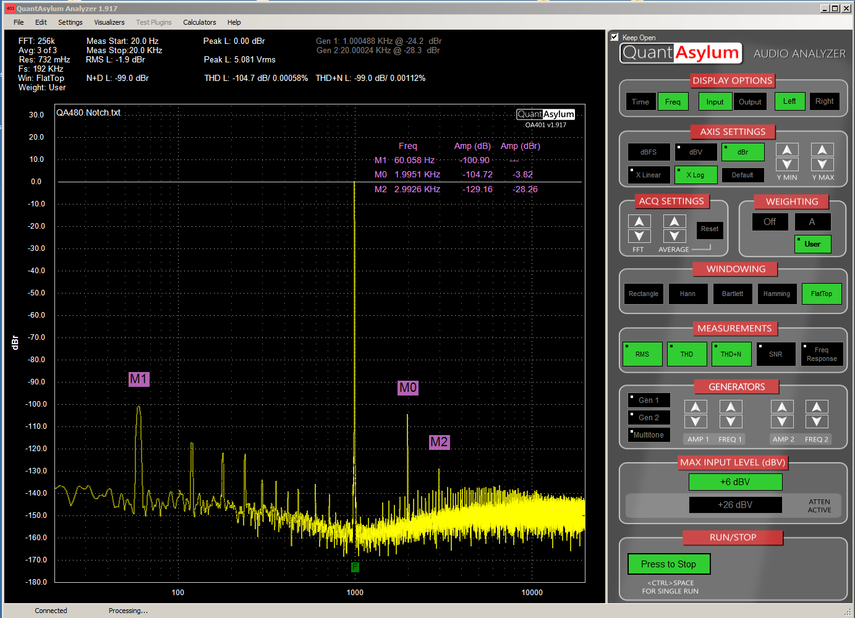Screen dimensions: 855x618
Task: Increase Y MIN with the up arrow
Action: (x=786, y=150)
